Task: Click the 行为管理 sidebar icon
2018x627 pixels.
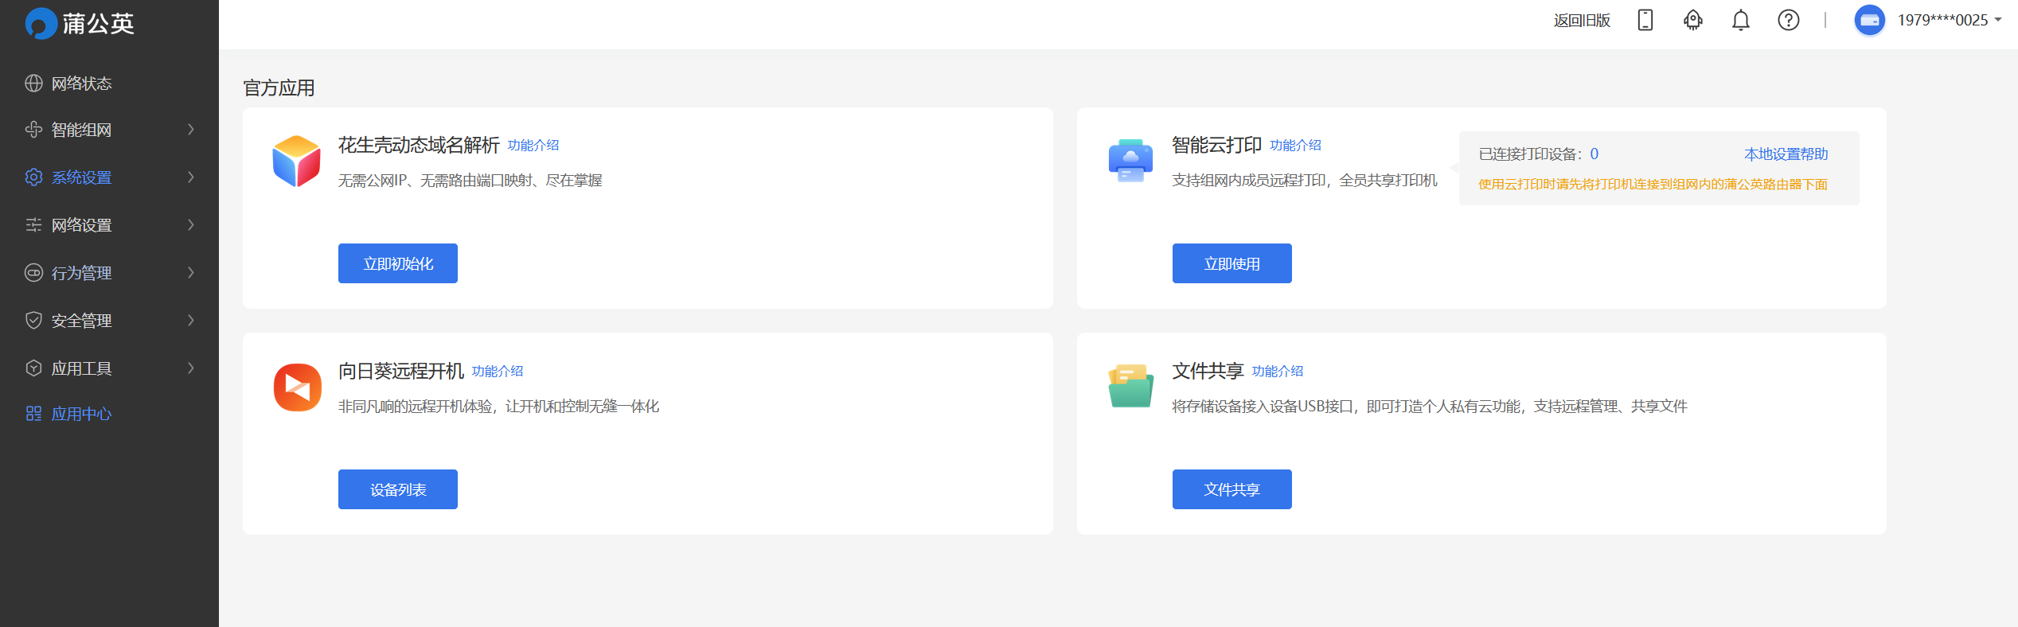Action: point(33,273)
